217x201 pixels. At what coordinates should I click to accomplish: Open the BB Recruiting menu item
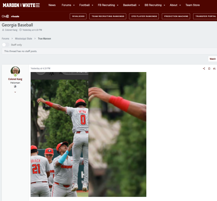(153, 5)
